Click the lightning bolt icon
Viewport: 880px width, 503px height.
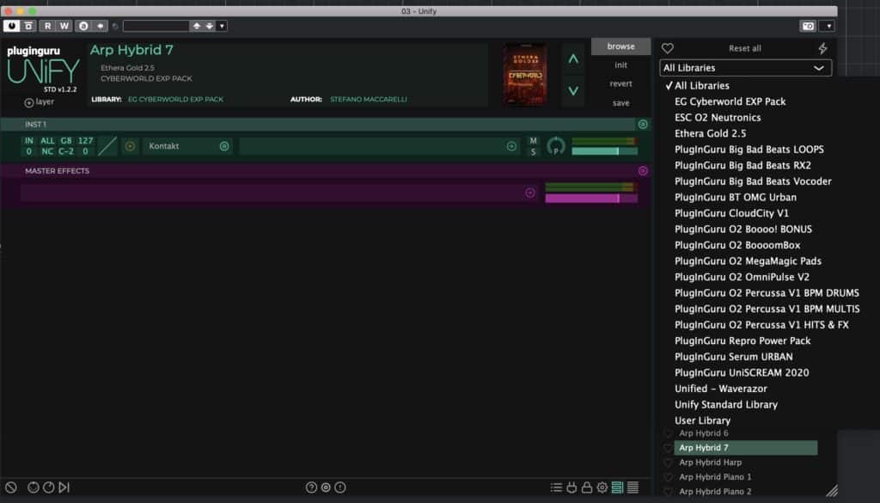[x=822, y=48]
